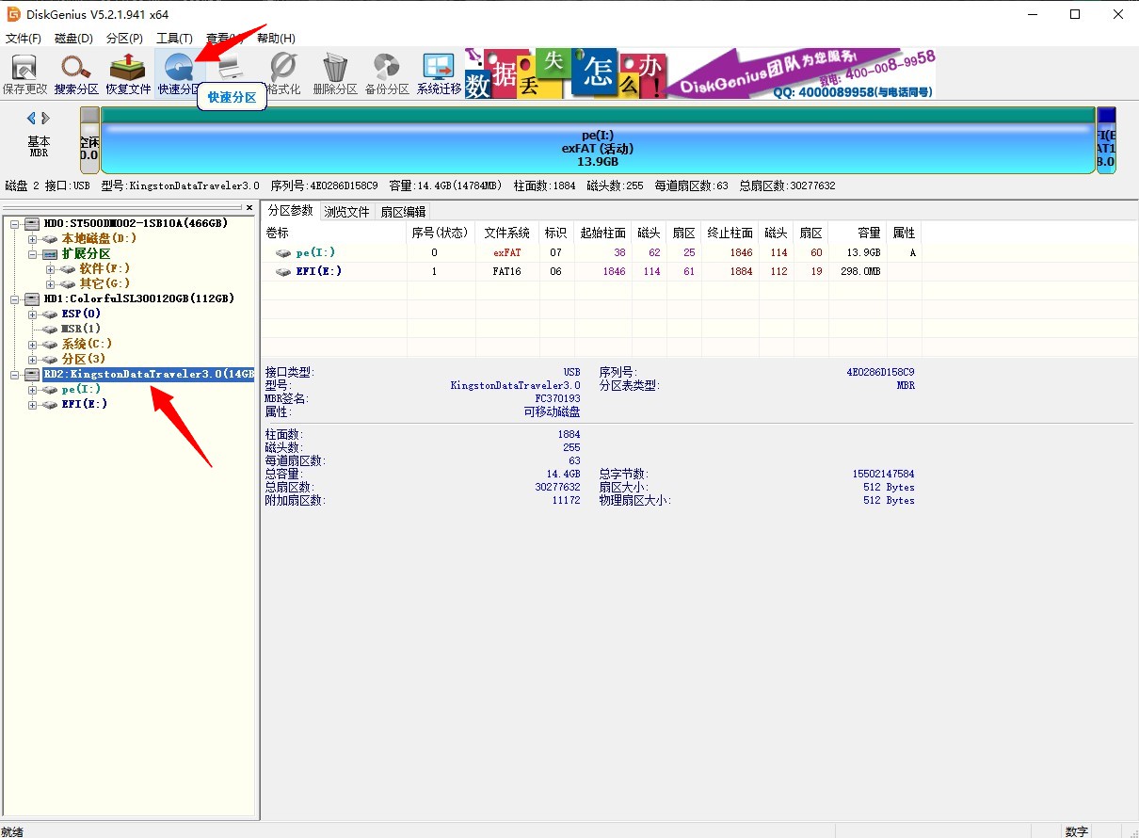1139x838 pixels.
Task: Click the 保存更改 (Save Changes) toolbar icon
Action: click(24, 74)
